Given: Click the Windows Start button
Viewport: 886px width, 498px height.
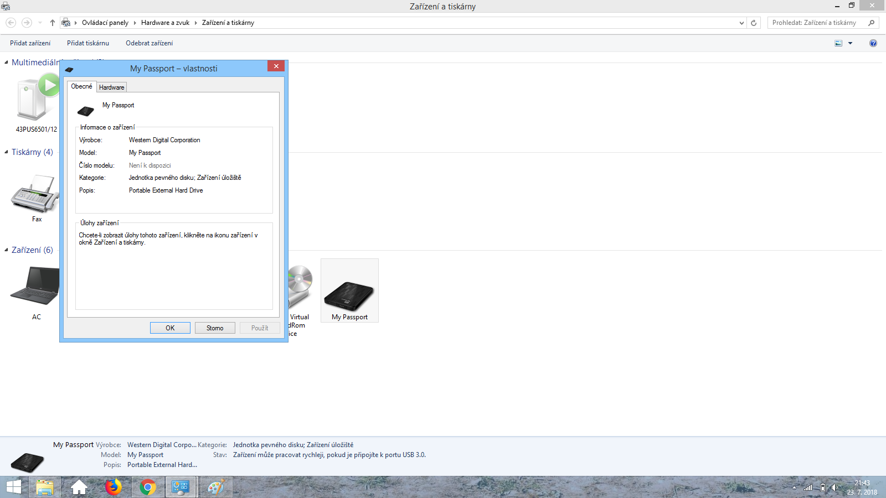Looking at the screenshot, I should point(14,487).
